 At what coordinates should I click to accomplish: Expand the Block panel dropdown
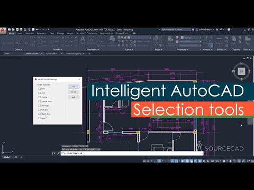coord(158,50)
